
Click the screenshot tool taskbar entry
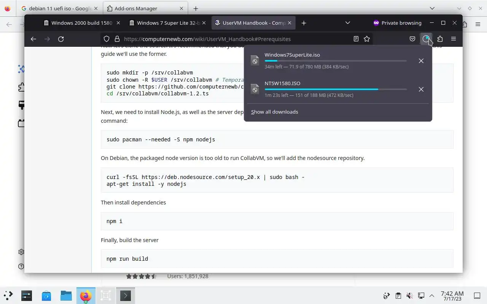(x=106, y=295)
